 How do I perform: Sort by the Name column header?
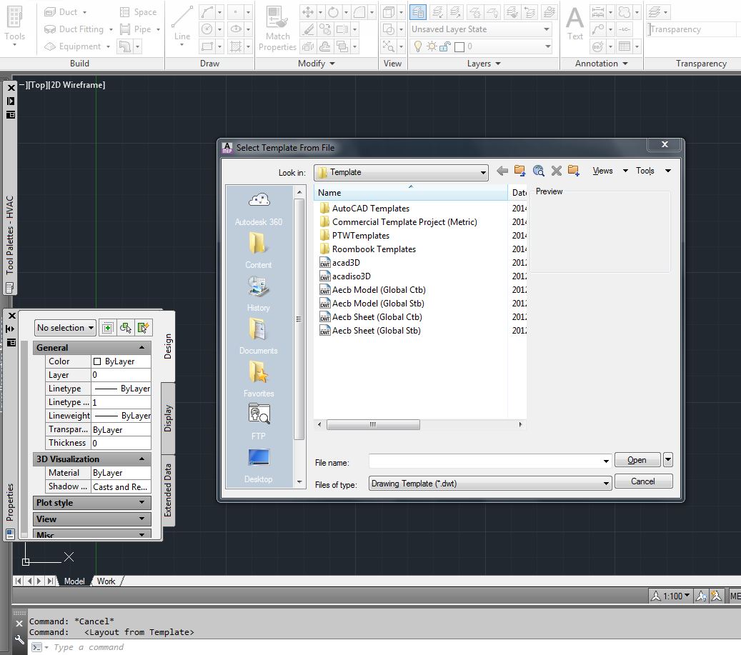pos(411,193)
